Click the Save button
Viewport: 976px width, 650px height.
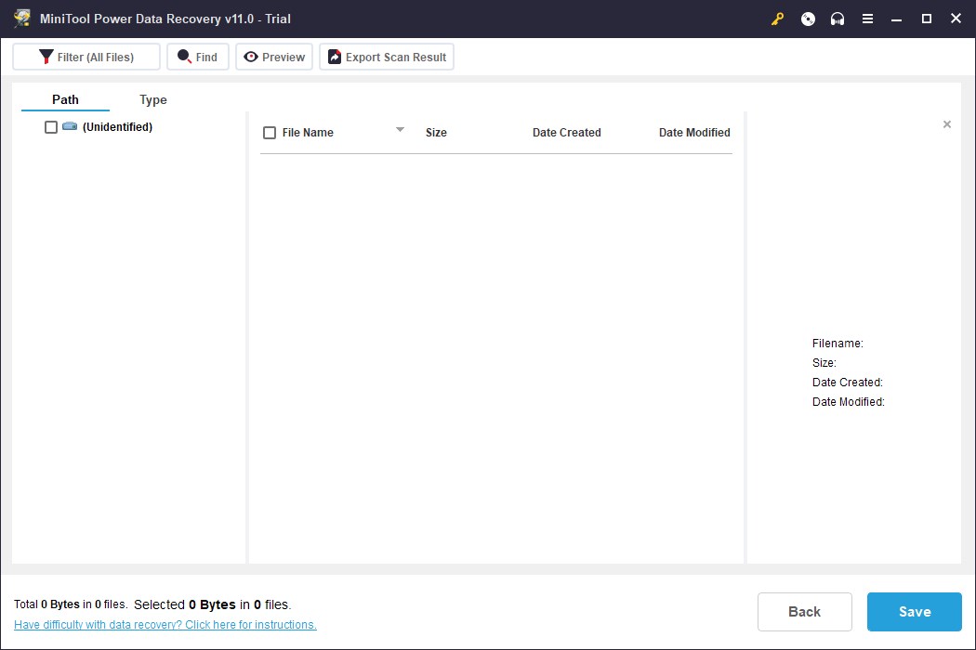click(915, 611)
